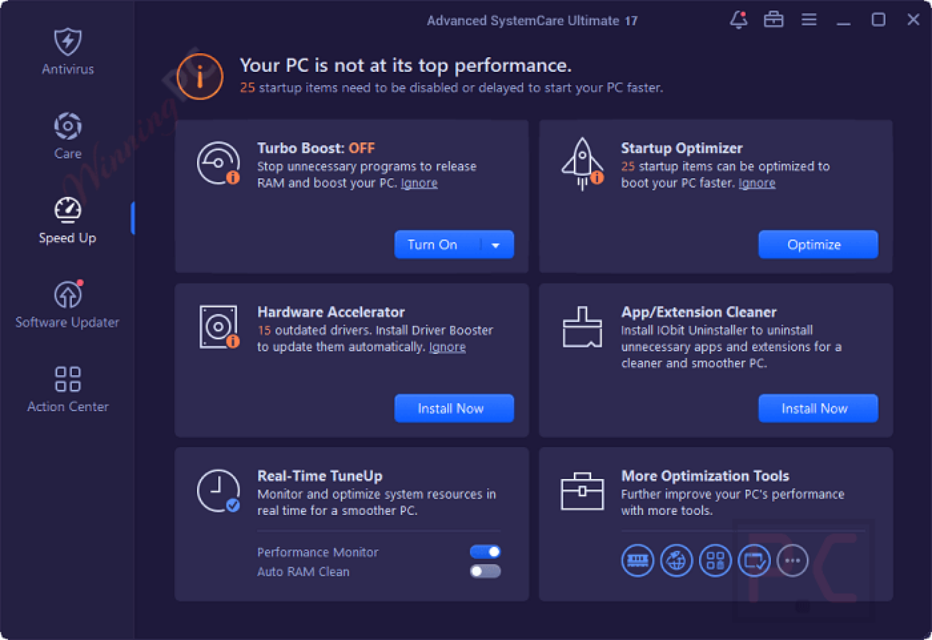Switch to the Speed Up section
Image resolution: width=932 pixels, height=640 pixels.
click(67, 218)
